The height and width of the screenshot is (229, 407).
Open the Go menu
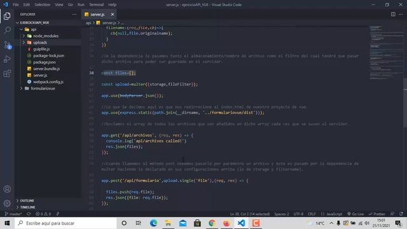(71, 4)
